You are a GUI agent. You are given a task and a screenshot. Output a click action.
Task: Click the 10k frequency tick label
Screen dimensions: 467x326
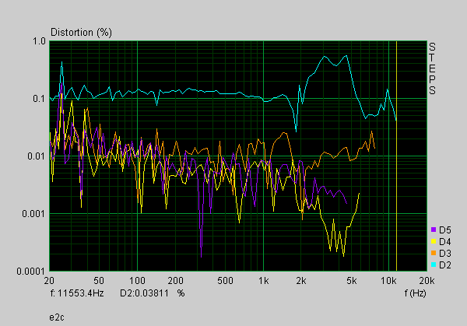(388, 280)
